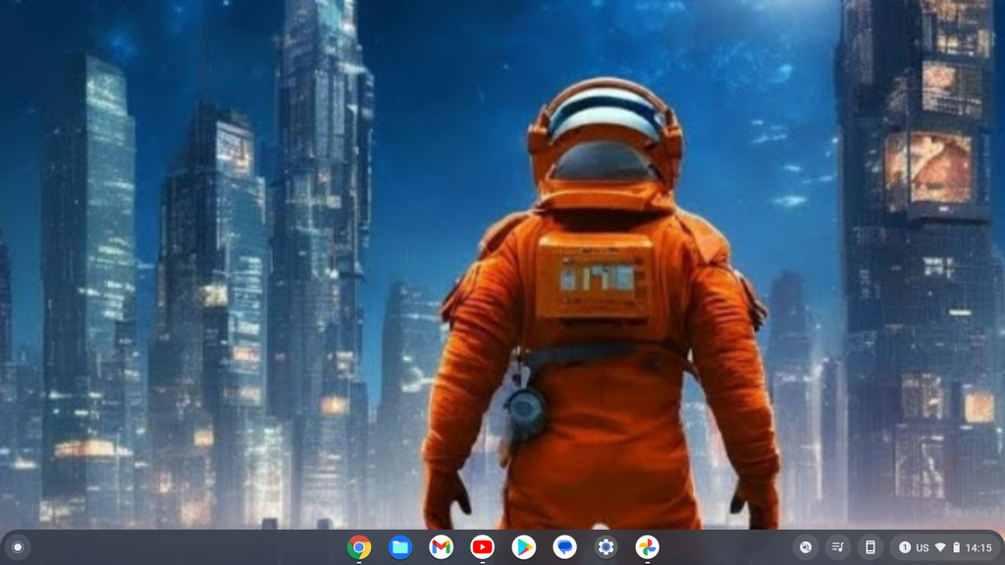Launch the YouTube app
Image resolution: width=1005 pixels, height=565 pixels.
point(482,547)
